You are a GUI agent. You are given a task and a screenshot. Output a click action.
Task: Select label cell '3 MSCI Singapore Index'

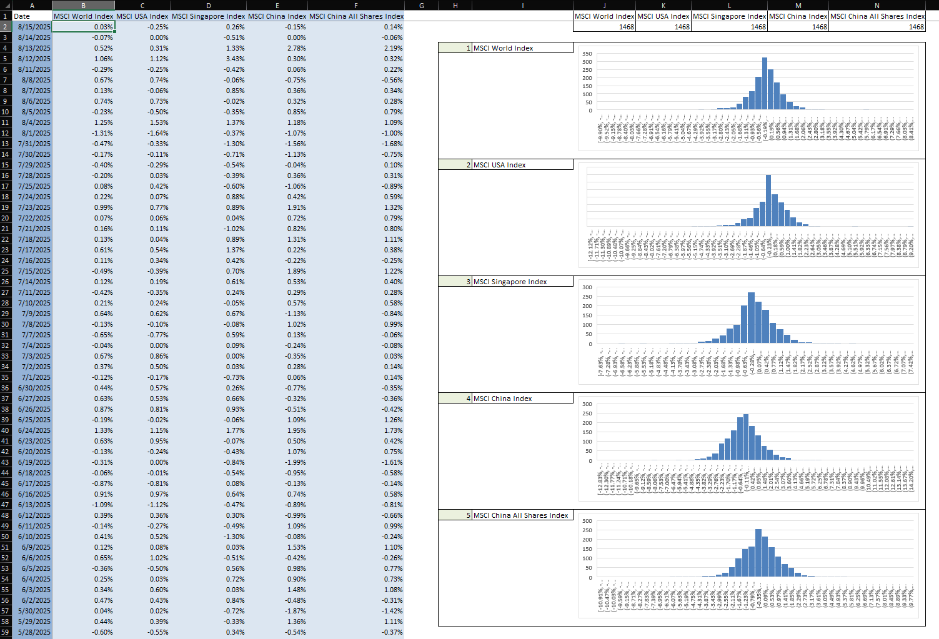(505, 282)
